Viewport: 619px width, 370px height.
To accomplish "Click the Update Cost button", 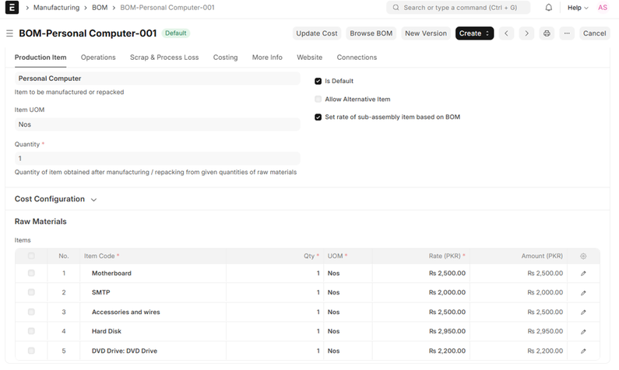I will (317, 33).
